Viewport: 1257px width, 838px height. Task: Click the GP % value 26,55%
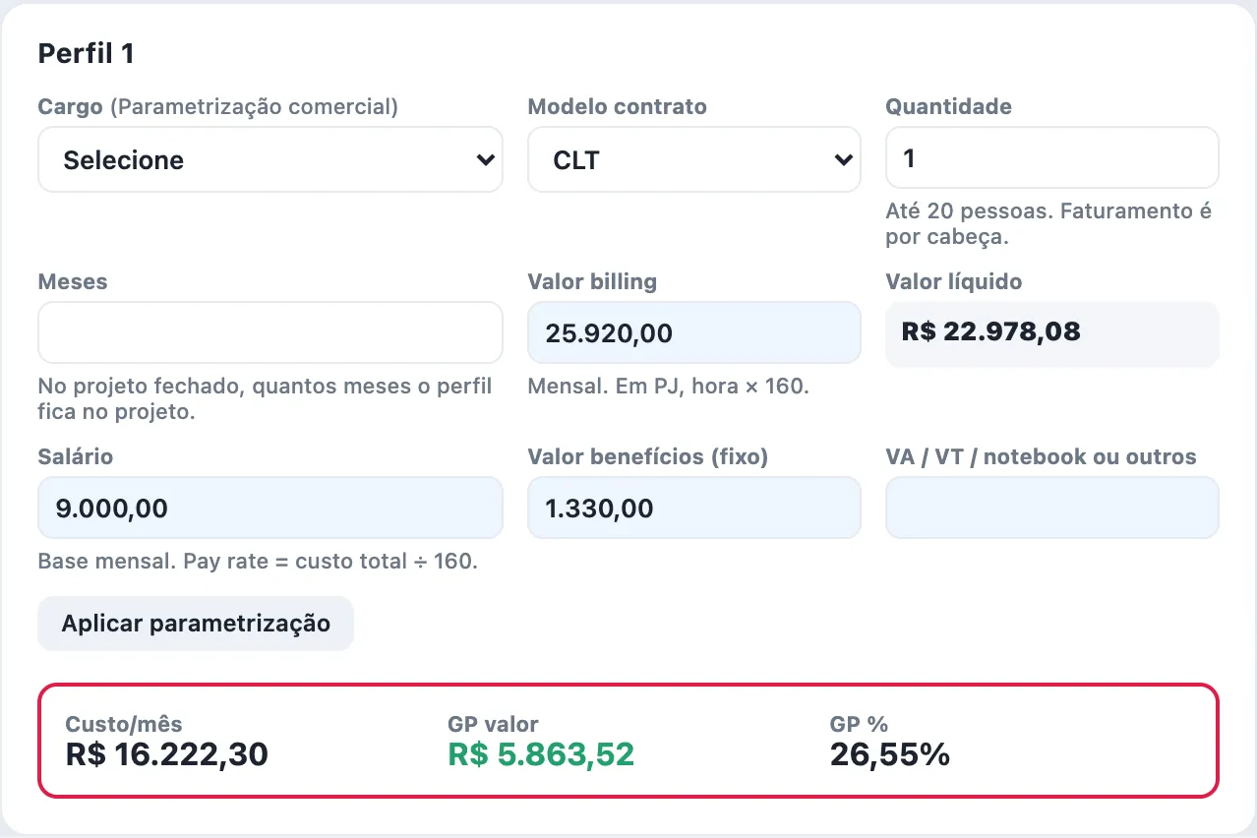(x=890, y=754)
